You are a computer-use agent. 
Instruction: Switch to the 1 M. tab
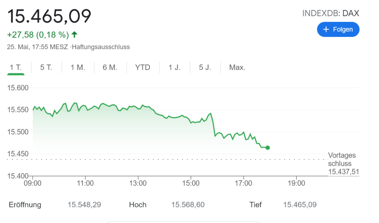[x=78, y=67]
